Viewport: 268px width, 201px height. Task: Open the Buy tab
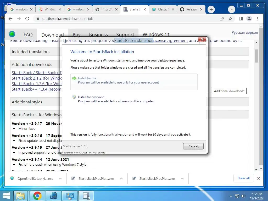(77, 35)
